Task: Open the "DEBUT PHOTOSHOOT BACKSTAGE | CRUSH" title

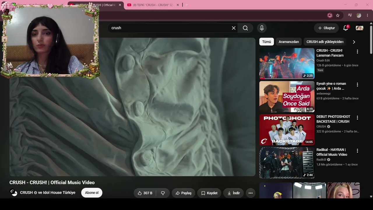Action: 333,119
